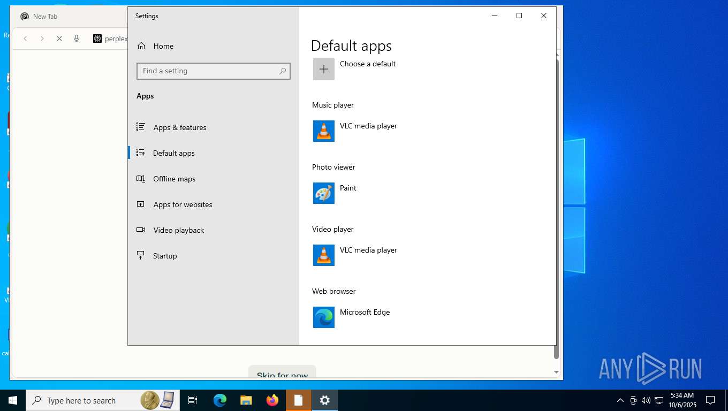Change web browser from Microsoft Edge

coord(365,312)
